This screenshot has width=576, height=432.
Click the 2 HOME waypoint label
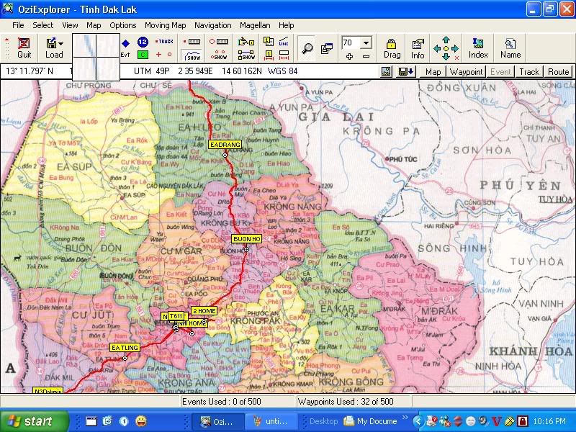pyautogui.click(x=204, y=311)
